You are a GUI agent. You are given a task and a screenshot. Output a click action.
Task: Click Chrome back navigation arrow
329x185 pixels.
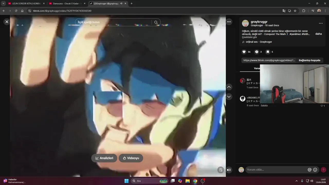[x=4, y=11]
